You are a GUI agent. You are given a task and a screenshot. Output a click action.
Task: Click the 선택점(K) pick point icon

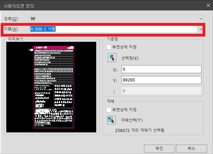point(112,58)
